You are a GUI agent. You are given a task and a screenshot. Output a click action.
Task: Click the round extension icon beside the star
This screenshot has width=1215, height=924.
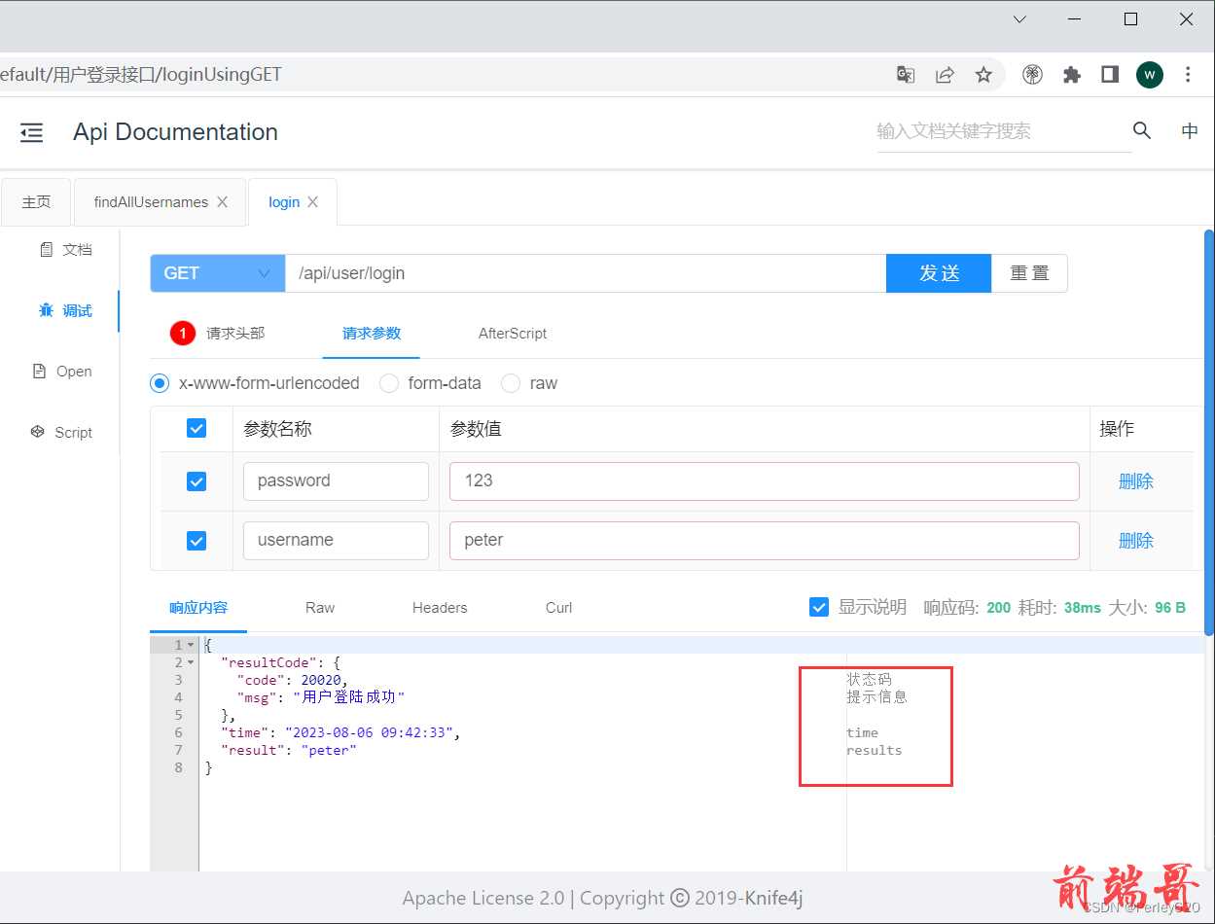tap(1032, 75)
